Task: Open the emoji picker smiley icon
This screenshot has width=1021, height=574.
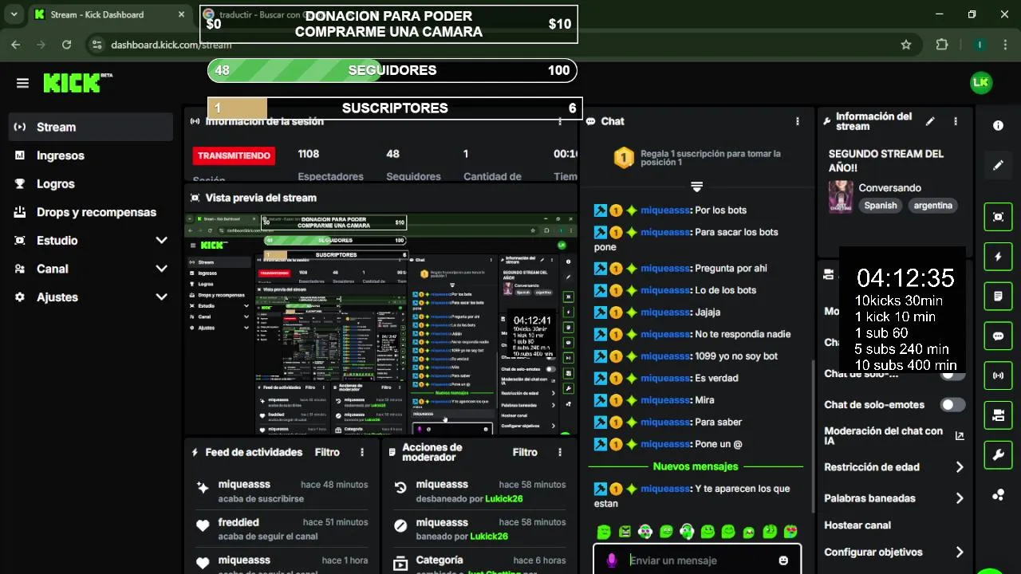Action: point(783,560)
